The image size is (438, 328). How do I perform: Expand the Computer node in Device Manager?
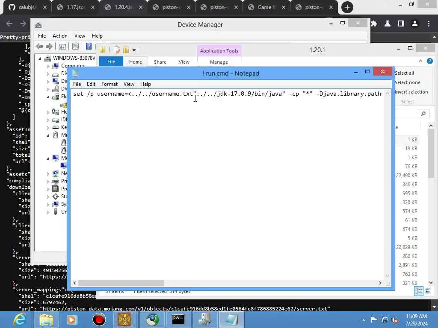click(x=48, y=66)
